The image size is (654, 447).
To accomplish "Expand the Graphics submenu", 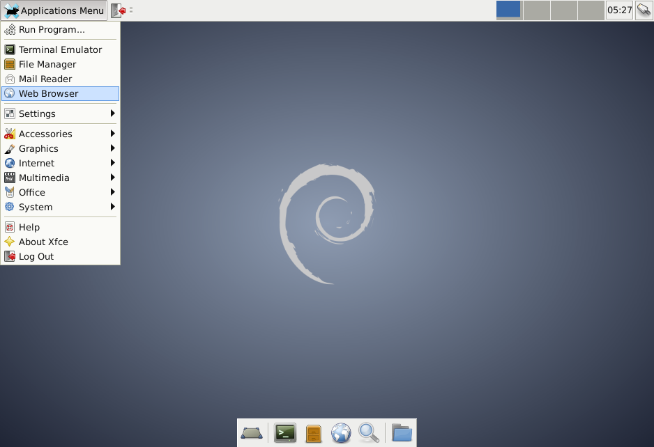I will (x=60, y=148).
